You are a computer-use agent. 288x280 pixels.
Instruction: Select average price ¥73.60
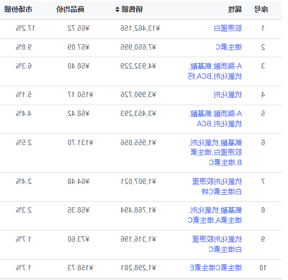pos(78,239)
